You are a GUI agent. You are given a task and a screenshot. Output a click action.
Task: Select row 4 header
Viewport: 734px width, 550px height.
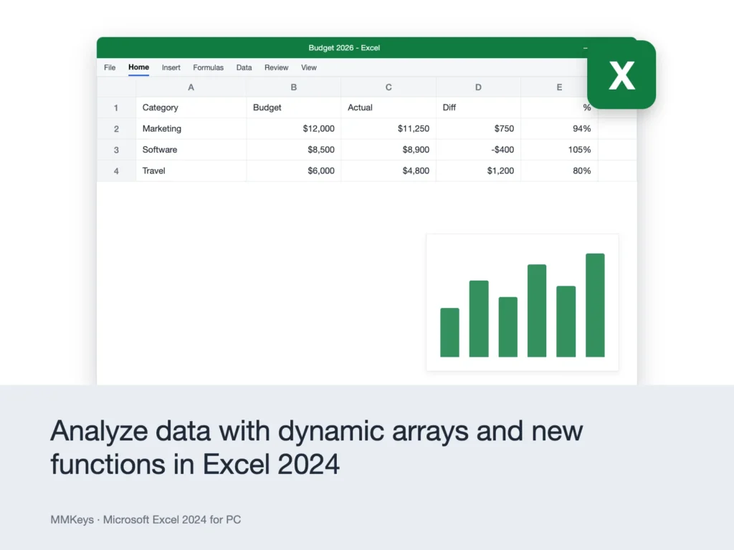(x=116, y=170)
